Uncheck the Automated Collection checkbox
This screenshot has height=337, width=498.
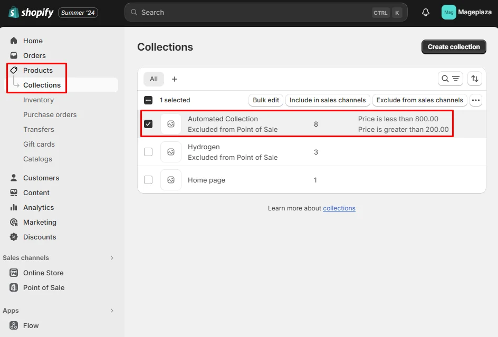[148, 124]
